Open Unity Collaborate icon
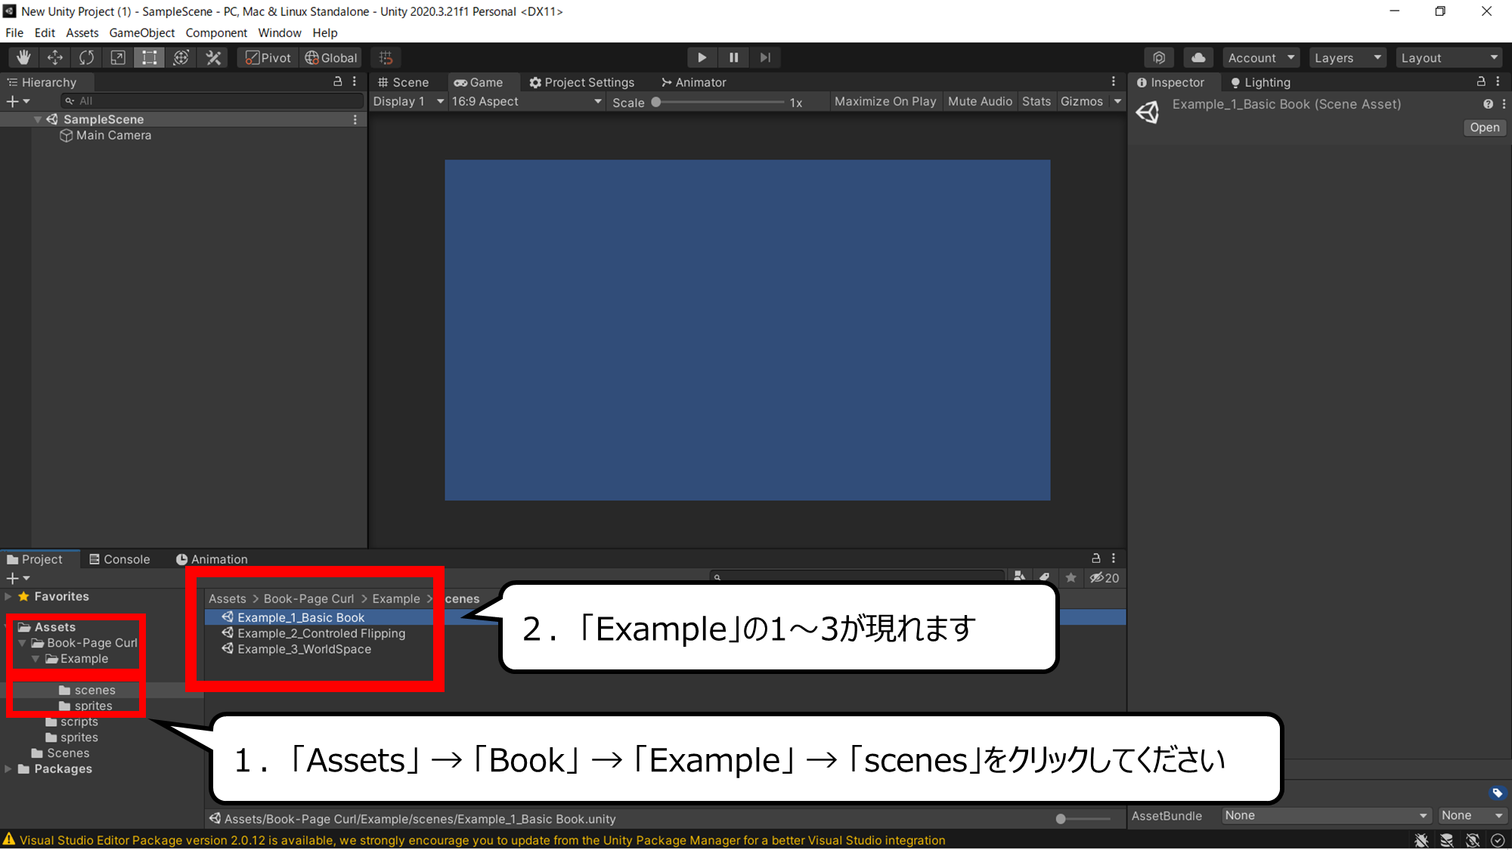The width and height of the screenshot is (1512, 850). click(1159, 57)
